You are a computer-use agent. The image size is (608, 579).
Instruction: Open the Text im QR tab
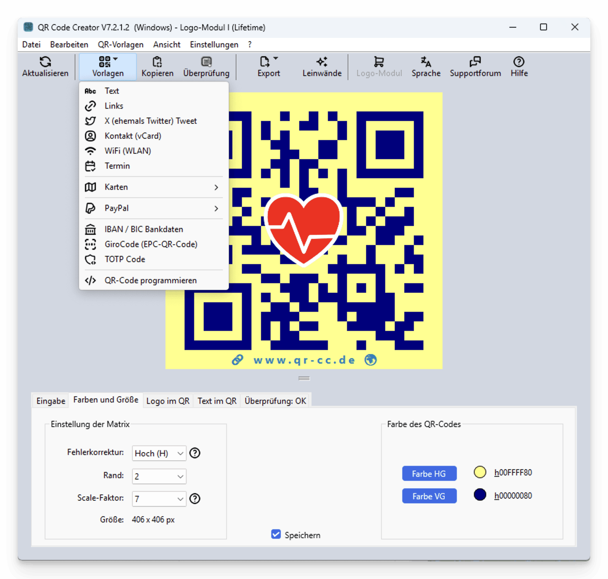[x=217, y=401]
